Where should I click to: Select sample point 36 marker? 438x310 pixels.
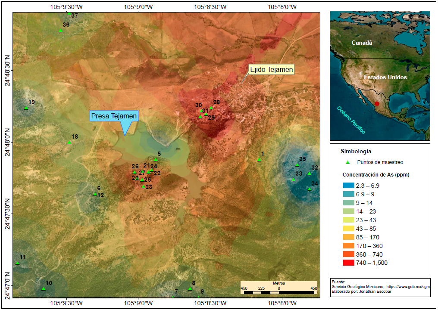[x=61, y=30]
